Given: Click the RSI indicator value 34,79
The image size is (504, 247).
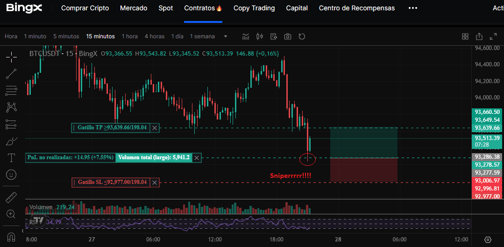Looking at the screenshot, I should click(54, 222).
